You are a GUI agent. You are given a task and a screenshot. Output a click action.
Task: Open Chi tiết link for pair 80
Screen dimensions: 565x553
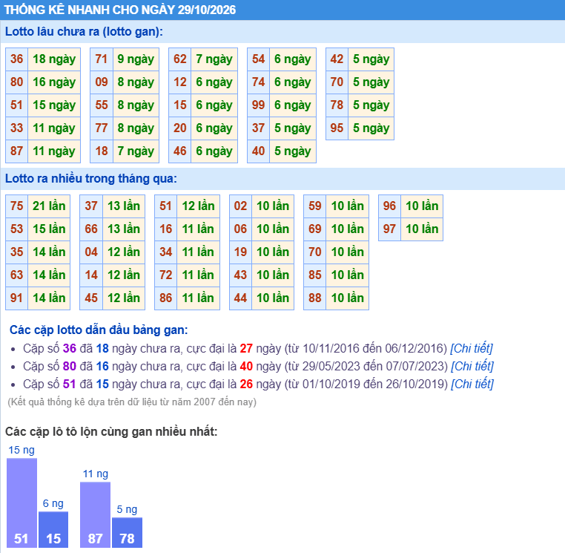pyautogui.click(x=472, y=366)
